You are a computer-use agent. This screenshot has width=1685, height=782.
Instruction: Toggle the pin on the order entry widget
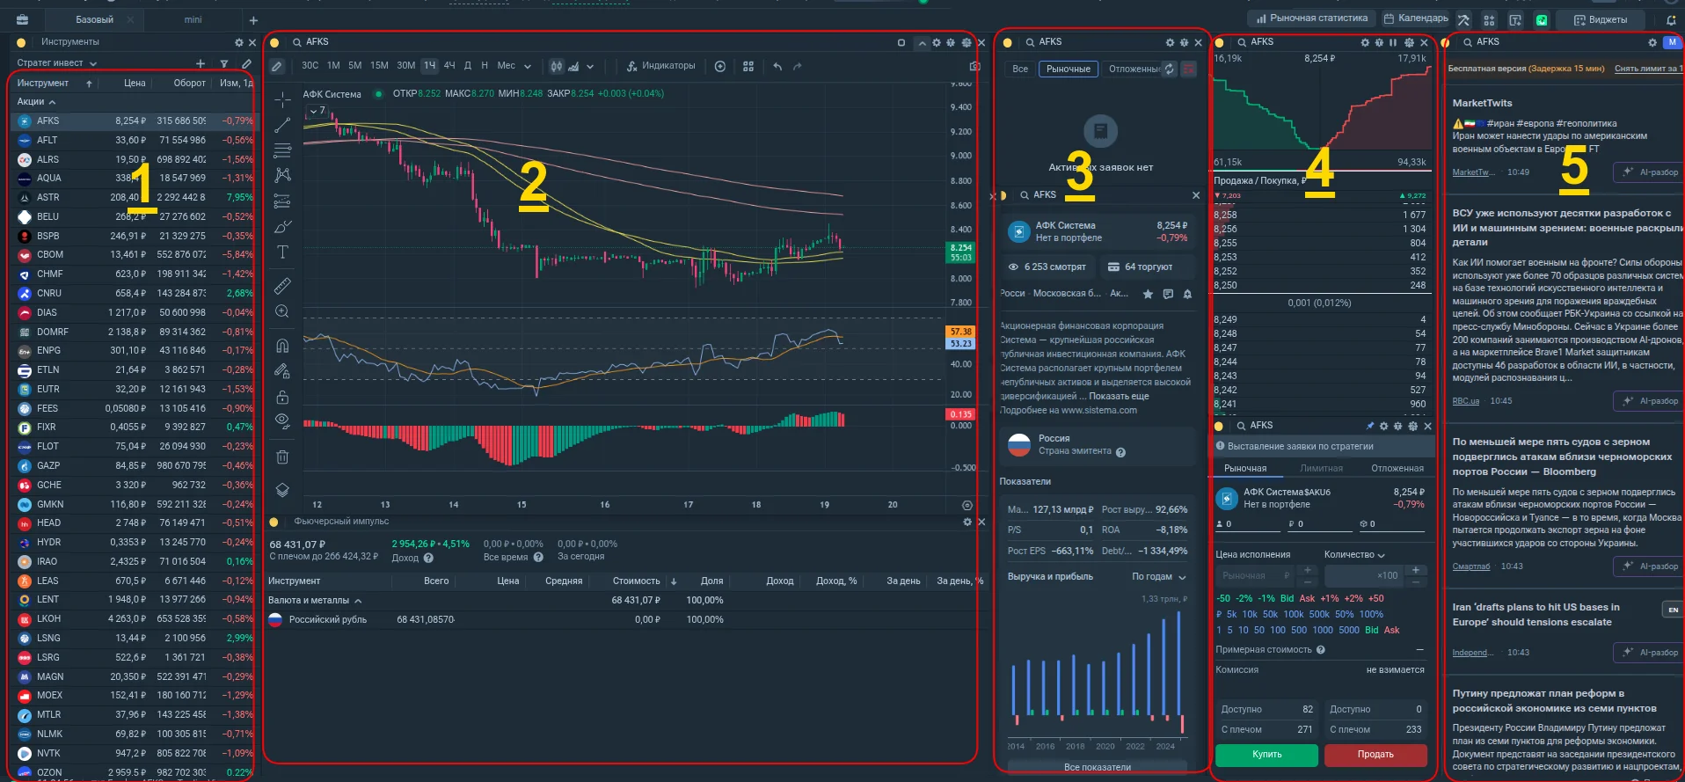[x=1369, y=426]
